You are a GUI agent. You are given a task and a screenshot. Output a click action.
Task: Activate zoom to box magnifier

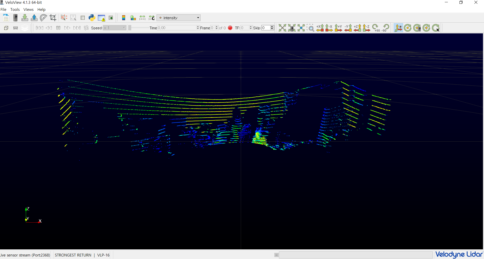(311, 28)
